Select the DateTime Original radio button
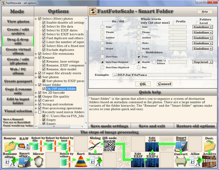This screenshot has width=219, height=170. point(102,62)
